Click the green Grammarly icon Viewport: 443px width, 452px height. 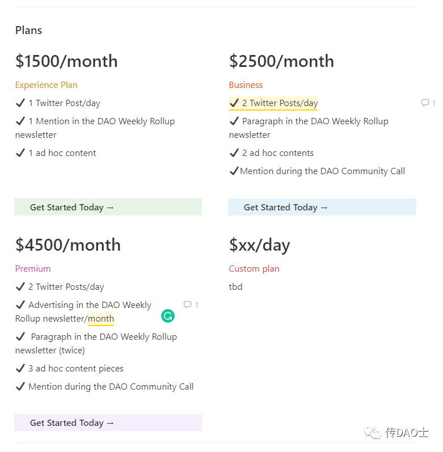click(x=167, y=316)
